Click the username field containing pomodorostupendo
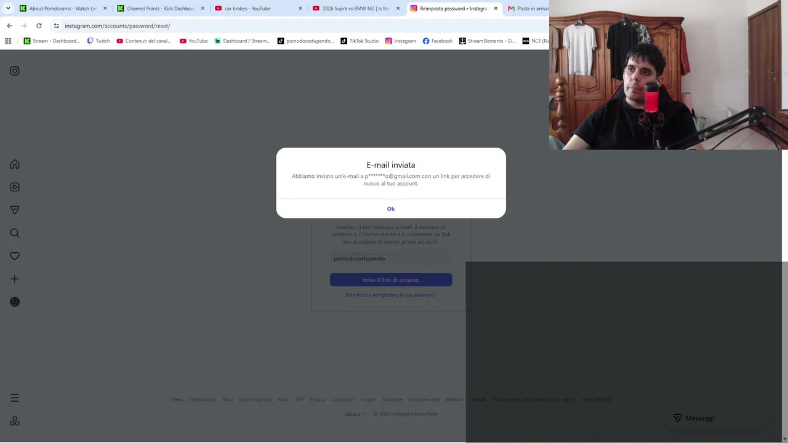Image resolution: width=788 pixels, height=443 pixels. point(391,258)
